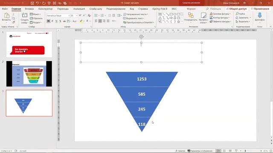273x153 pixels.
Task: Switch to the Вставка tab
Action: coord(29,8)
